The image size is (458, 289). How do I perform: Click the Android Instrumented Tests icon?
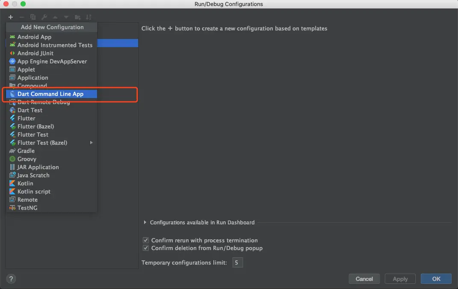pos(12,45)
